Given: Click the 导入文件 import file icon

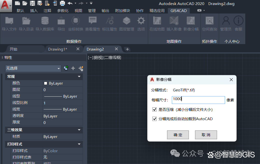Looking at the screenshot, I should pos(9,21).
